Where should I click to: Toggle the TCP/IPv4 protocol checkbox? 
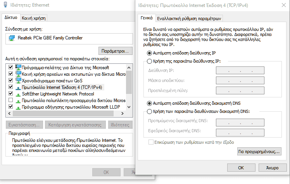click(11, 87)
